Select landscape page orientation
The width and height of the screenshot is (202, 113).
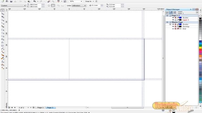[53, 6]
